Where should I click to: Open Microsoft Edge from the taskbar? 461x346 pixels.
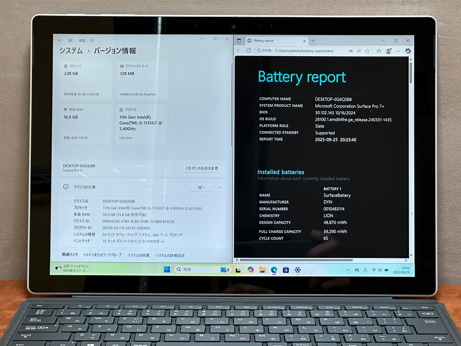point(274,270)
